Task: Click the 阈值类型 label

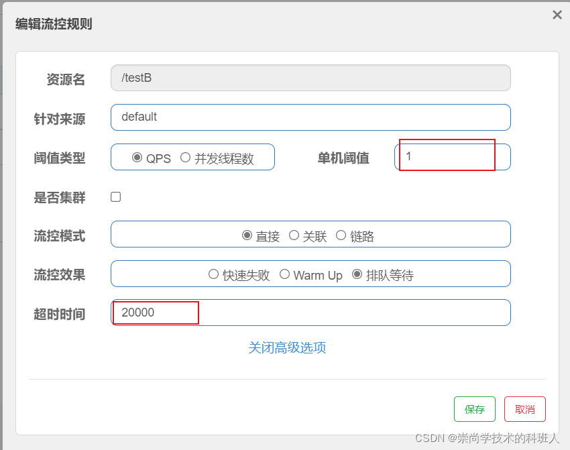Action: click(60, 158)
